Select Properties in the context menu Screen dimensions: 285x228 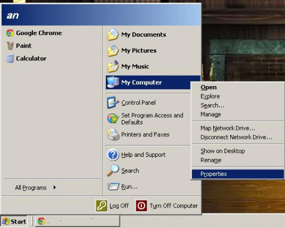(238, 174)
